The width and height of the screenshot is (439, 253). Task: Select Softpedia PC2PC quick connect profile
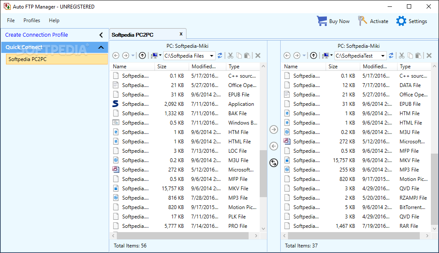coord(57,59)
